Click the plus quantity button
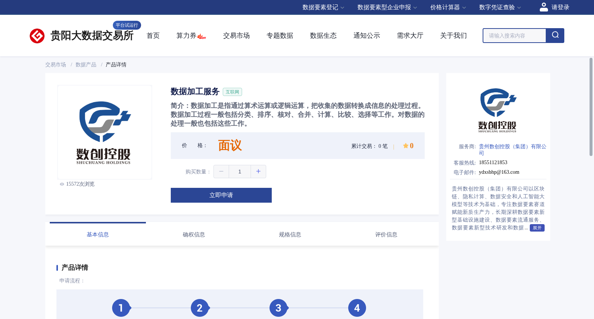Image resolution: width=594 pixels, height=319 pixels. (x=258, y=172)
